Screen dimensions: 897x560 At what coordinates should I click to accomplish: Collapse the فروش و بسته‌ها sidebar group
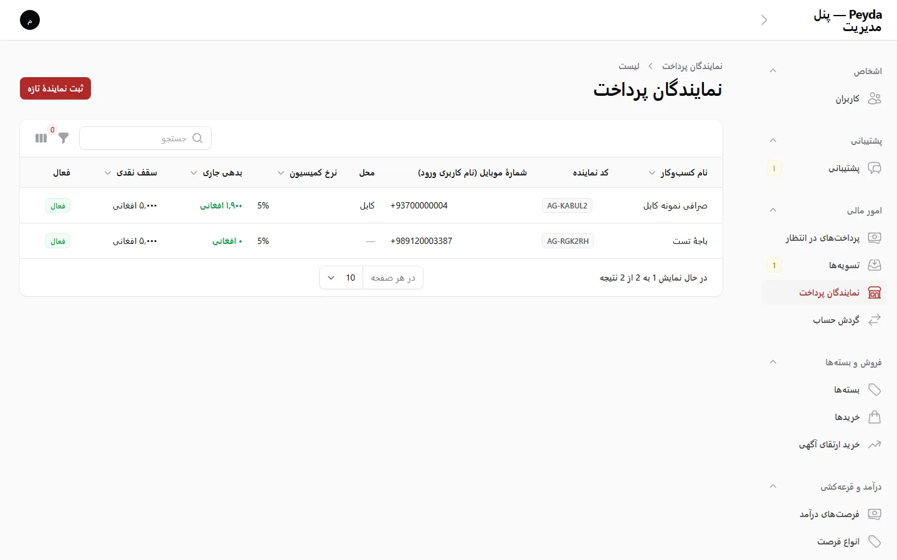(773, 362)
